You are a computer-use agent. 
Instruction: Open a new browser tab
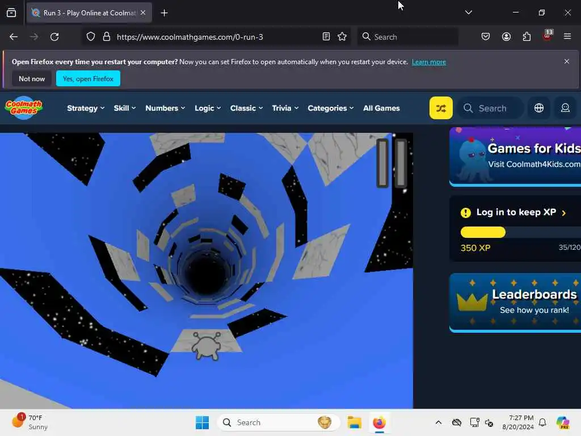click(164, 13)
